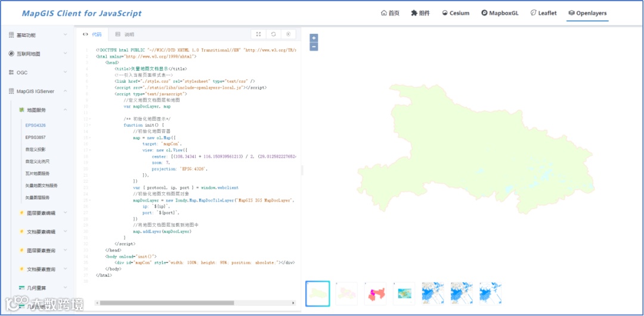Click the include-openlayers-local.js script line
This screenshot has height=316, width=644.
point(191,87)
